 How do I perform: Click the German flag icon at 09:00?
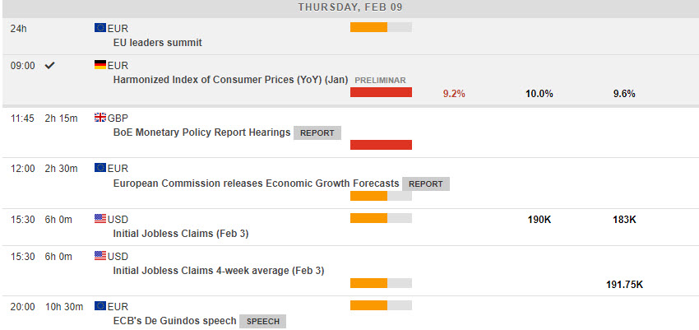tap(100, 65)
